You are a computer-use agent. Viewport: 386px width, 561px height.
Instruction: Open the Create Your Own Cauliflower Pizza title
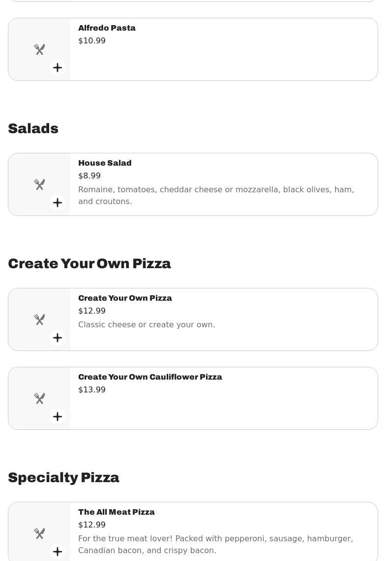[150, 377]
